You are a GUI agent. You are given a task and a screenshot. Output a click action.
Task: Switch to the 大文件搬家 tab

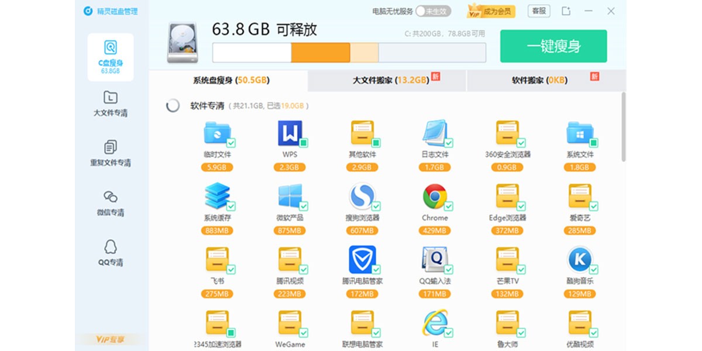click(x=387, y=80)
